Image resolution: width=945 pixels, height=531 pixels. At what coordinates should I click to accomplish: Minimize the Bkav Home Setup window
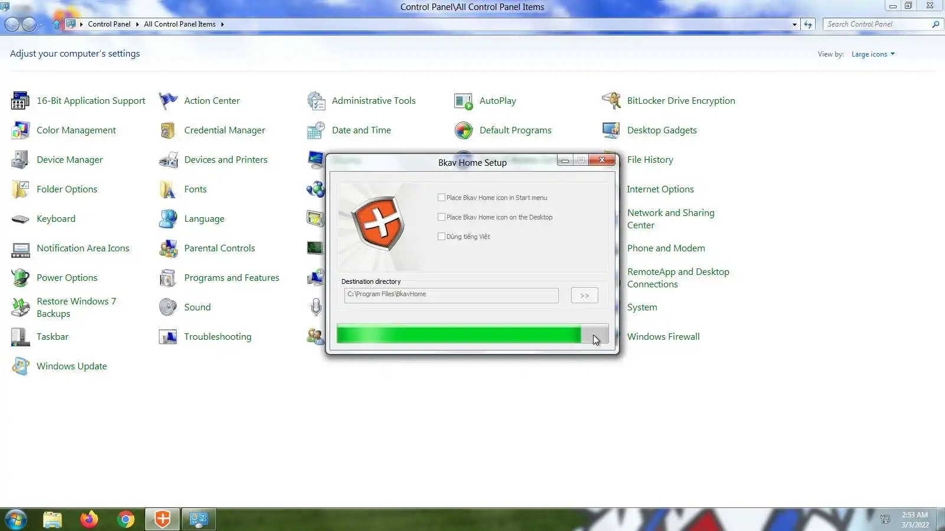[x=565, y=160]
